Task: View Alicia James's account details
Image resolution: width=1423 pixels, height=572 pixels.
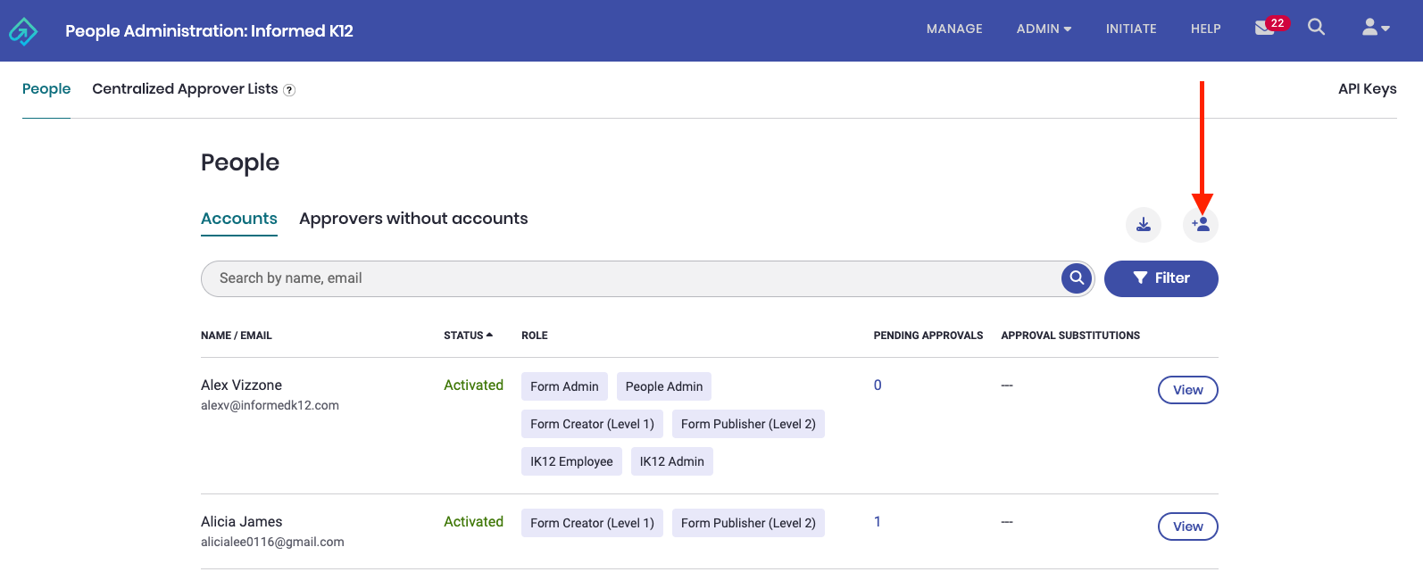Action: point(1187,526)
